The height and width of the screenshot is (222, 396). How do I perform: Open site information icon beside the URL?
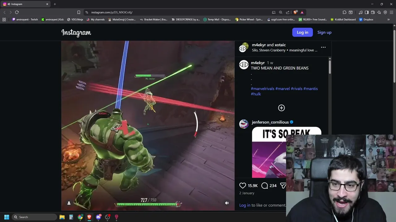pos(87,12)
